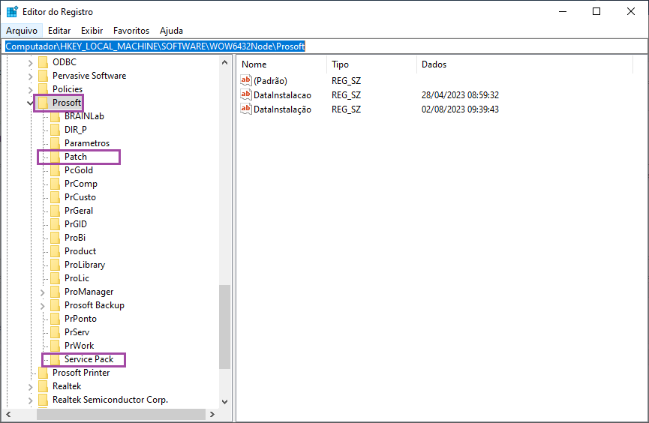Viewport: 649px width, 423px height.
Task: Click the DIR_P folder icon
Action: point(55,130)
